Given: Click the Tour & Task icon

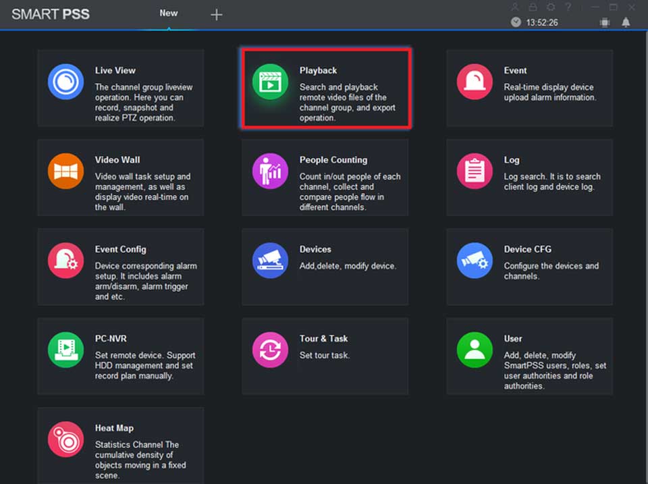Looking at the screenshot, I should click(270, 350).
